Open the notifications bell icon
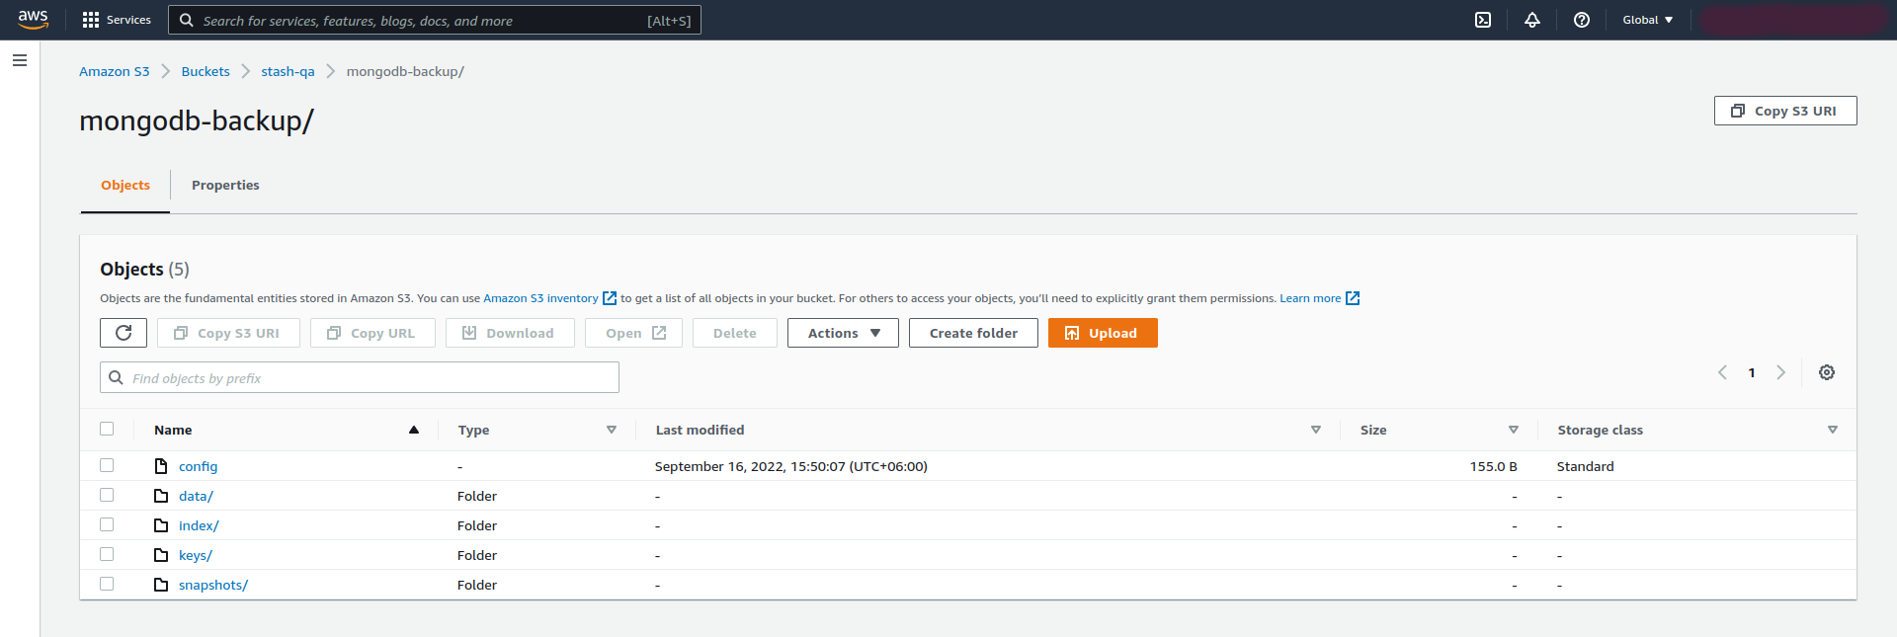Screen dimensions: 1897x637 (1532, 20)
